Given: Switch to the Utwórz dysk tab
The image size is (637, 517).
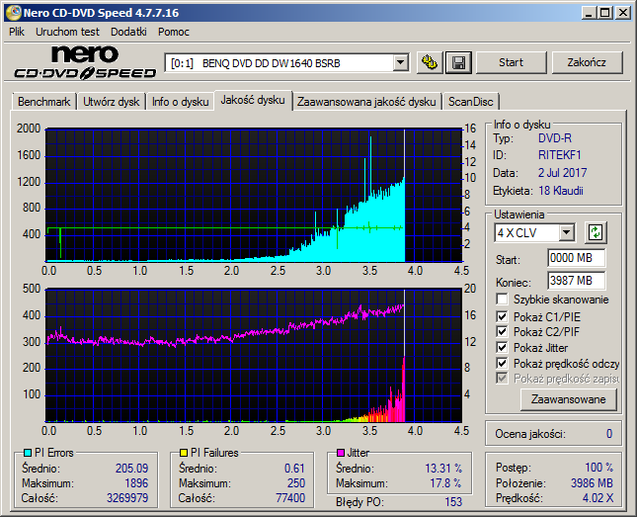Looking at the screenshot, I should pyautogui.click(x=111, y=101).
